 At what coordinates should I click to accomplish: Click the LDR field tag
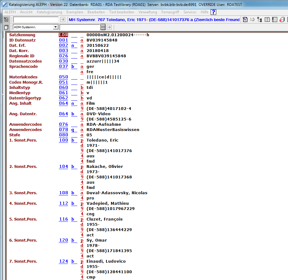(x=63, y=35)
